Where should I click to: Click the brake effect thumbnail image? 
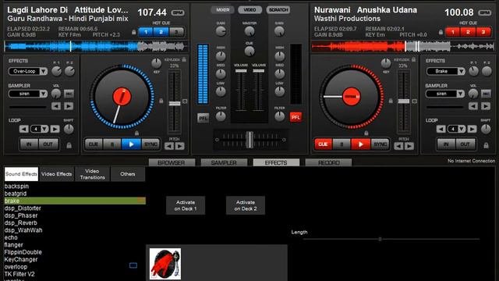point(165,264)
